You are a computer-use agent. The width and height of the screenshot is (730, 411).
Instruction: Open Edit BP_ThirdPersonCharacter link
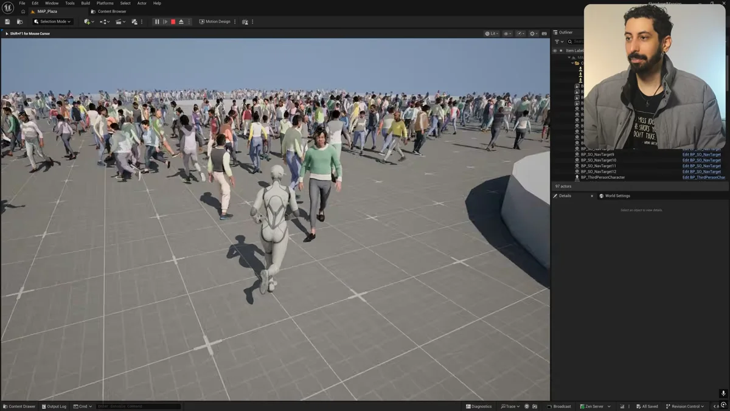[x=704, y=178]
